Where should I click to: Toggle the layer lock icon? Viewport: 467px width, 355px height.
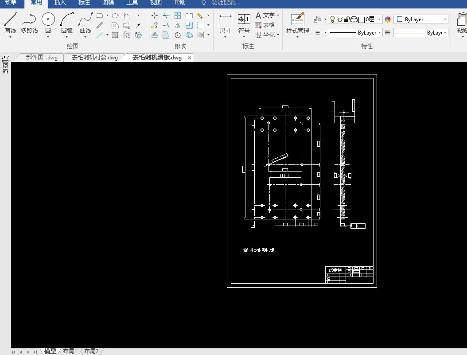346,20
